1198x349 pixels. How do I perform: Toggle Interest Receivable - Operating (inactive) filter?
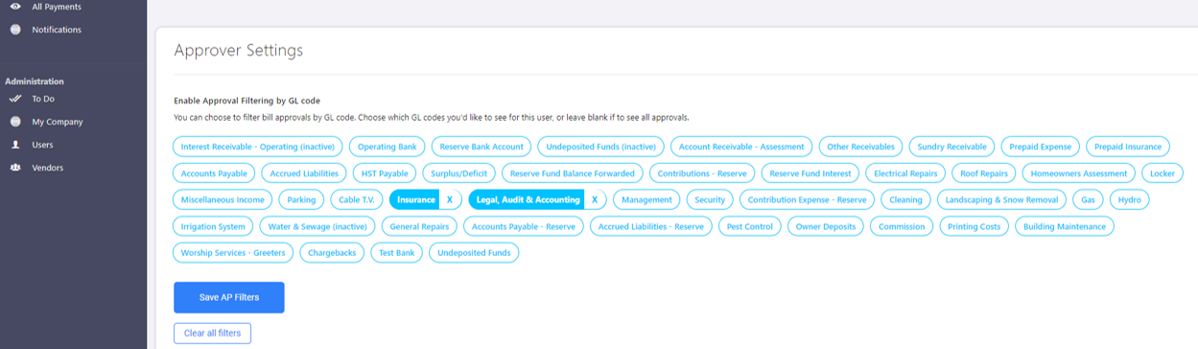[257, 147]
